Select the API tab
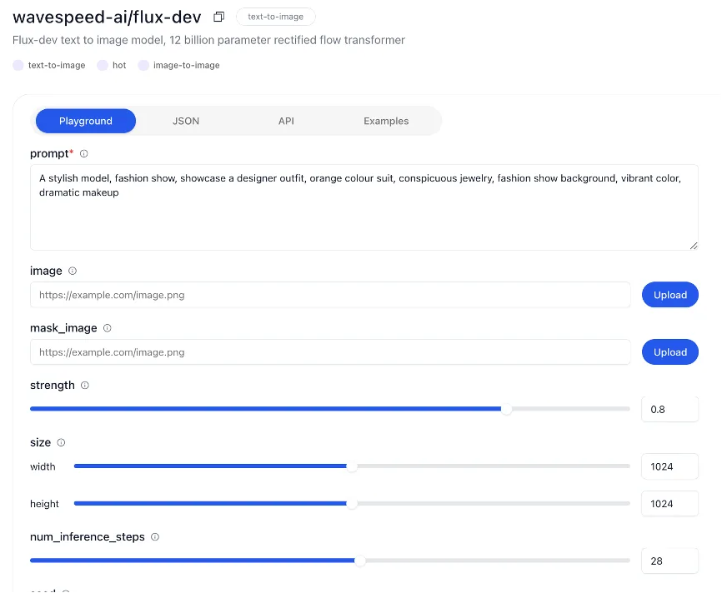The image size is (722, 593). point(286,121)
